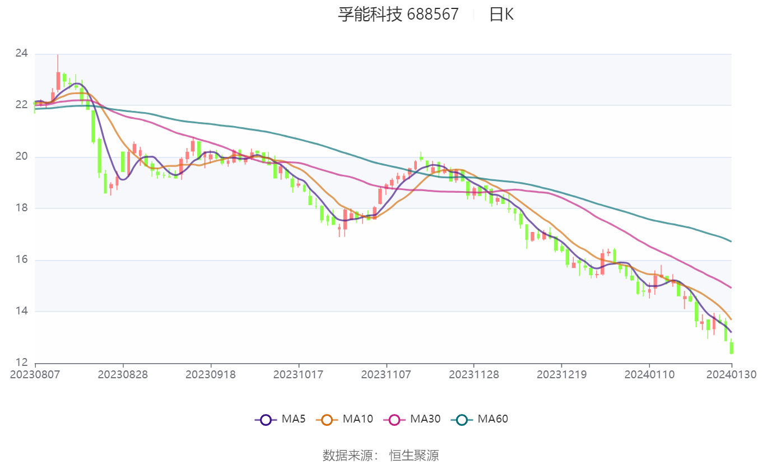The height and width of the screenshot is (464, 762).
Task: Click x-axis date label 20240110
Action: [649, 374]
